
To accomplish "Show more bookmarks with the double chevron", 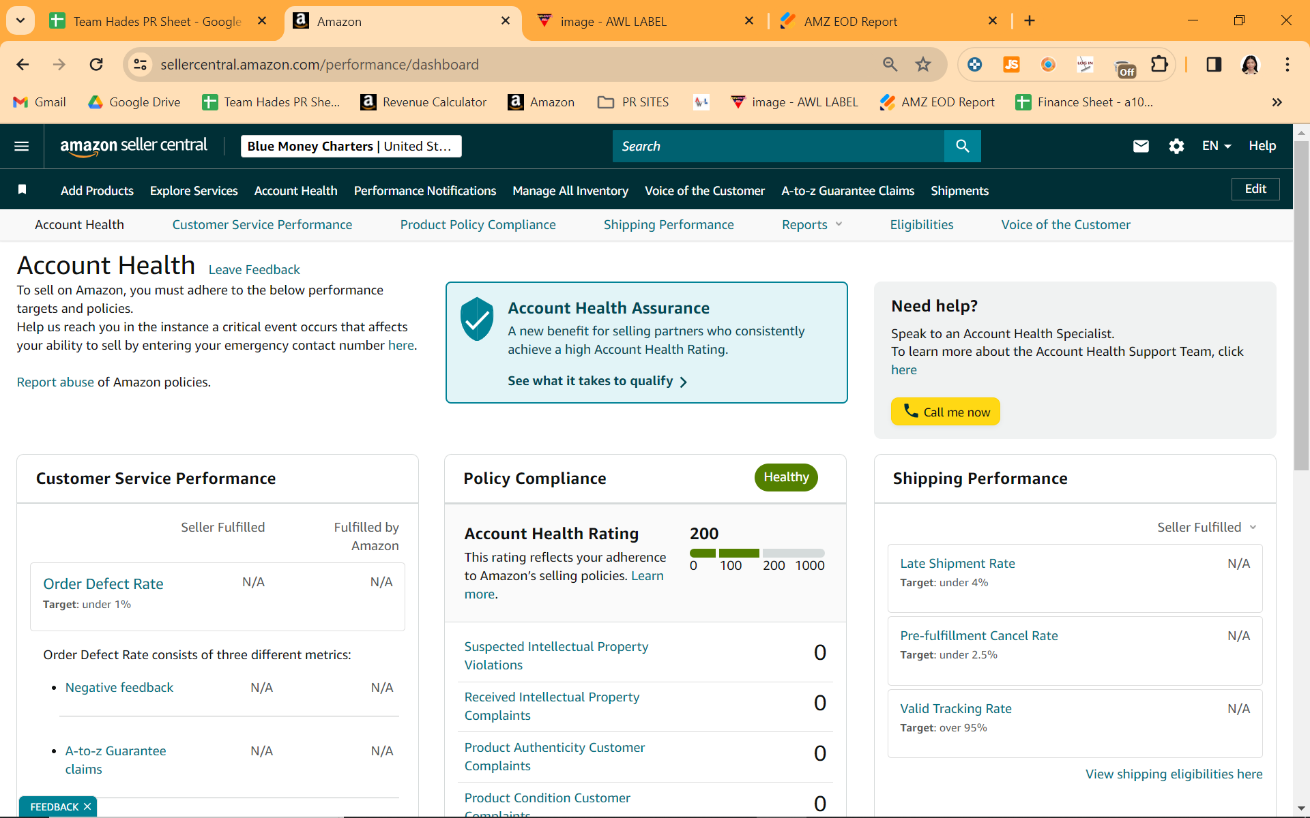I will pos(1277,102).
